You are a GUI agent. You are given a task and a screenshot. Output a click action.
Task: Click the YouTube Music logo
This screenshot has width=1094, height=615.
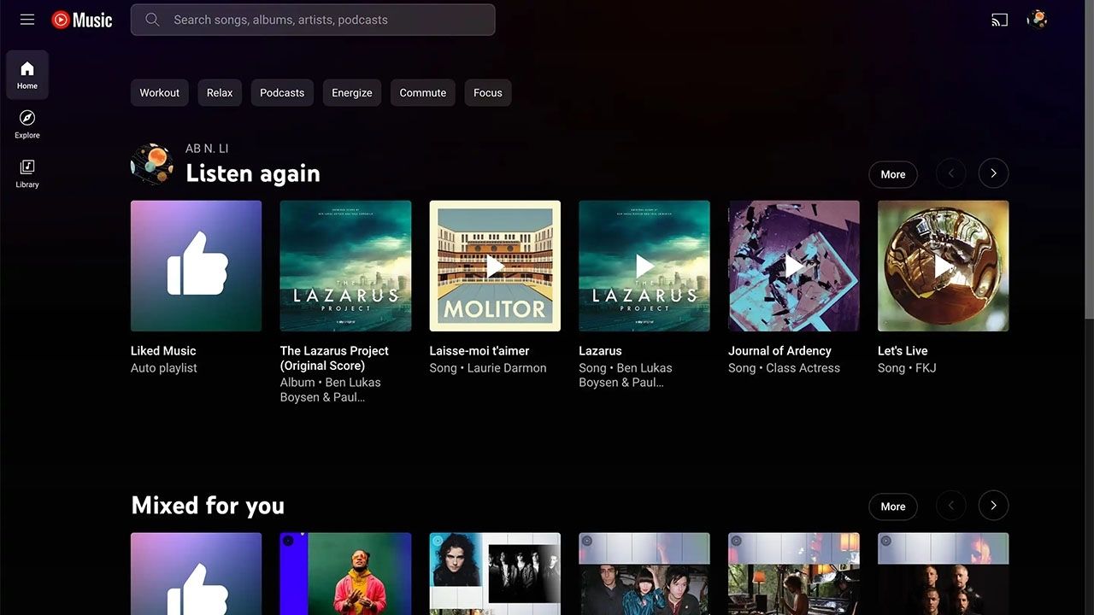[82, 20]
